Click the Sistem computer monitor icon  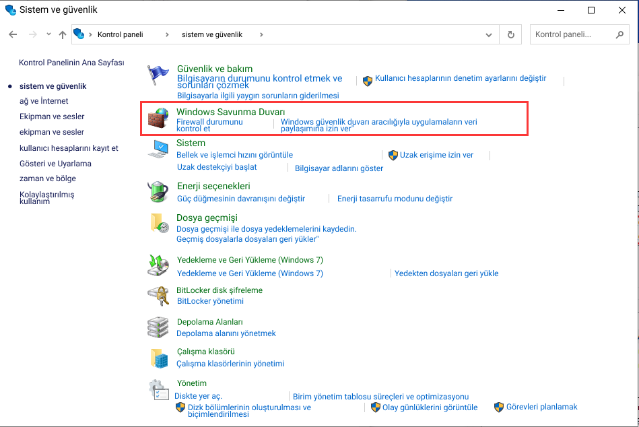158,149
